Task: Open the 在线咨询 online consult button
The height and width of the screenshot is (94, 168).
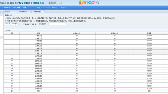Action: [53, 3]
